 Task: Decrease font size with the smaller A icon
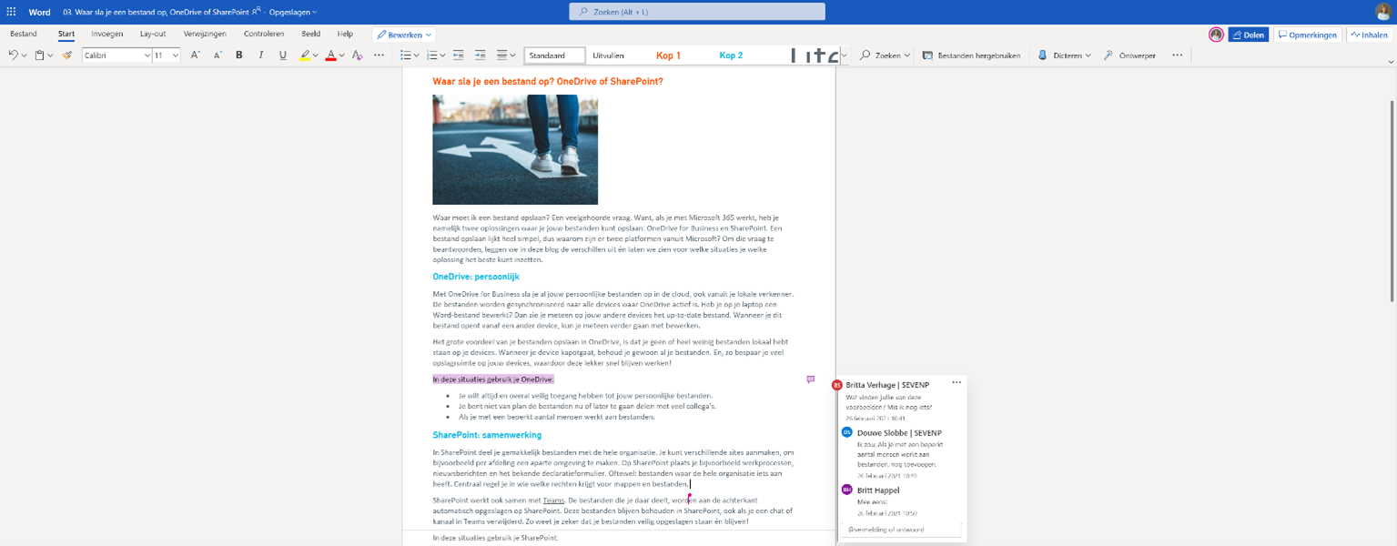218,56
